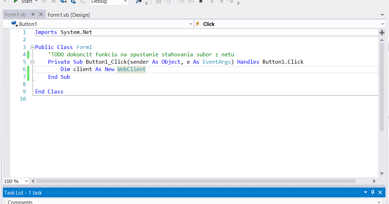The width and height of the screenshot is (389, 204).
Task: Click 'Button1_Click' in the Sub declaration
Action: (x=107, y=62)
